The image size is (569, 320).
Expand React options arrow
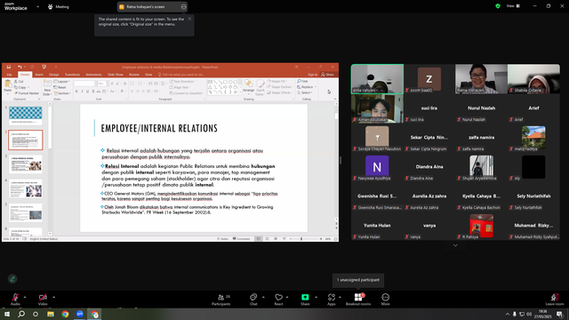[x=287, y=297]
